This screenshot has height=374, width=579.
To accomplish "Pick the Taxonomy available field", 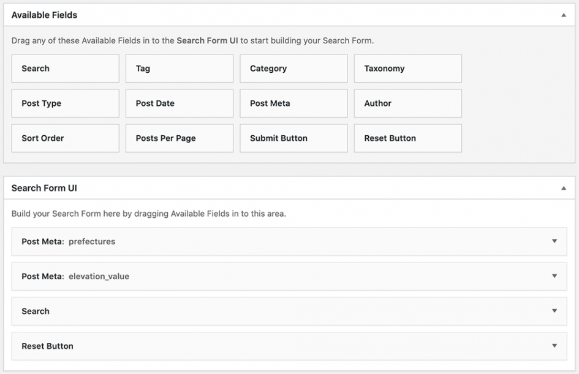I will [407, 69].
